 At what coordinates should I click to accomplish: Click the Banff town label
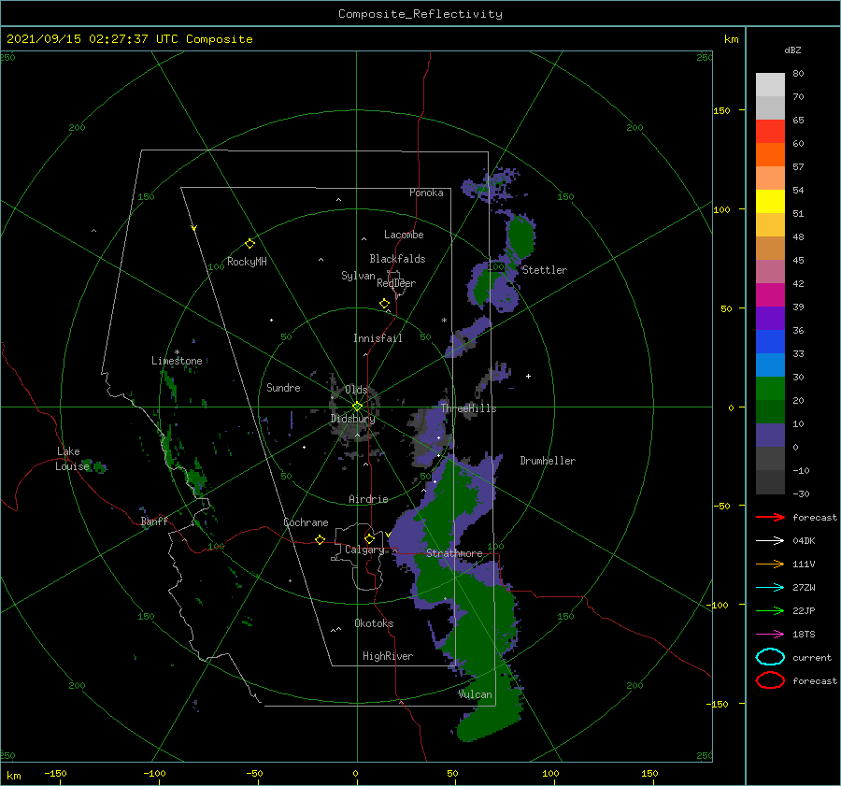(154, 522)
